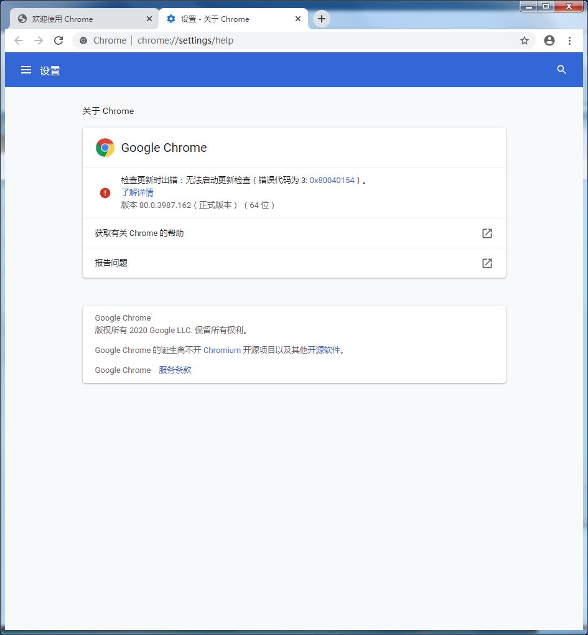The width and height of the screenshot is (588, 635).
Task: Open the settings hamburger menu
Action: click(26, 70)
